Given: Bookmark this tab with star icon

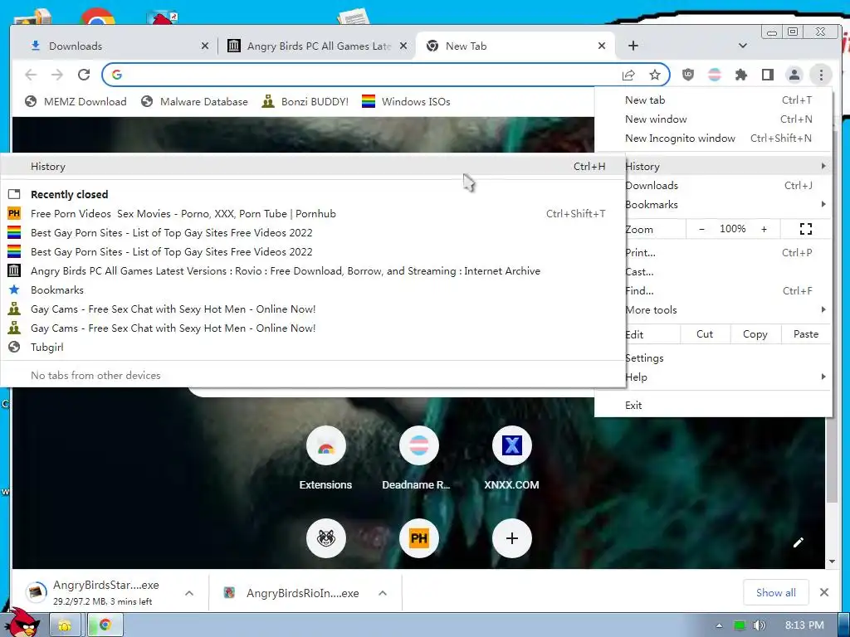Looking at the screenshot, I should [x=655, y=75].
